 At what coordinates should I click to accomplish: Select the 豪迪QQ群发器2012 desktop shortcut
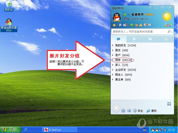9,25
